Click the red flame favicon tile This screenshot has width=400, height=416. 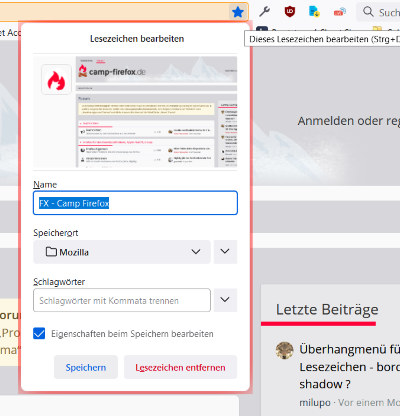coord(56,80)
